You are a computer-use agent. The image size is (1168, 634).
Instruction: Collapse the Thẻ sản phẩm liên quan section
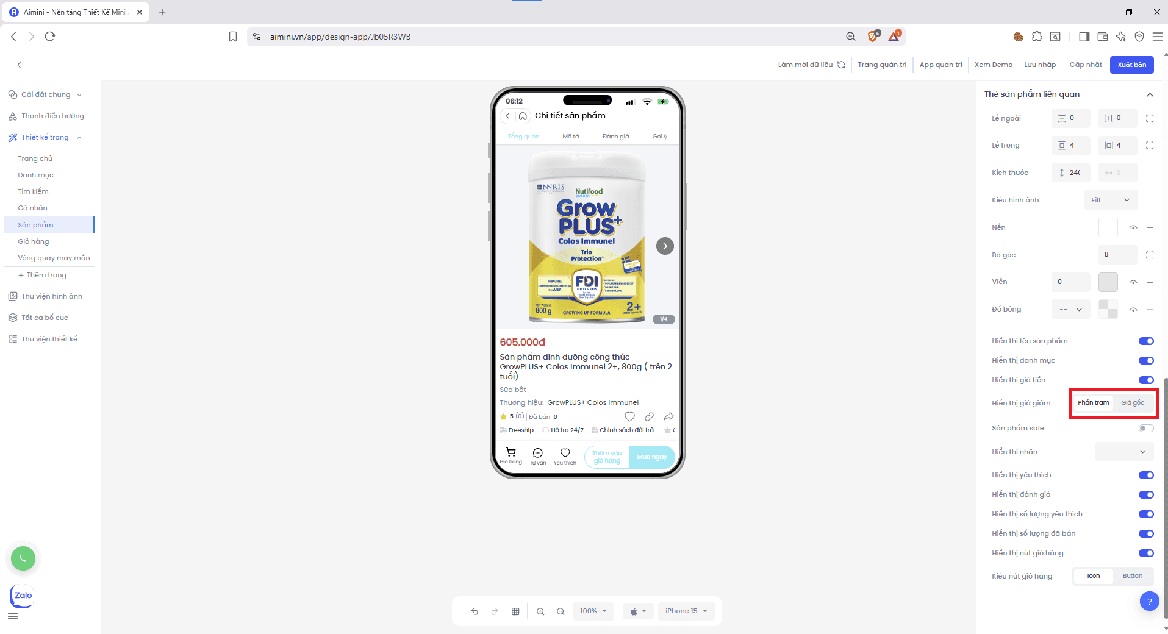1150,94
